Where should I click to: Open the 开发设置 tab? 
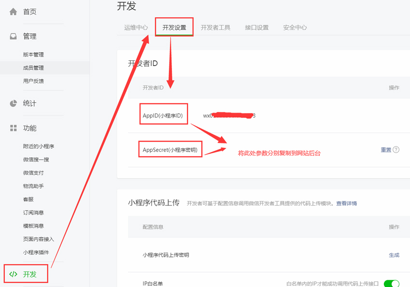tap(174, 28)
